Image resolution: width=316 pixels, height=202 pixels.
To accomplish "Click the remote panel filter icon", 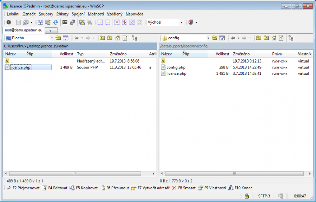I will click(x=222, y=38).
